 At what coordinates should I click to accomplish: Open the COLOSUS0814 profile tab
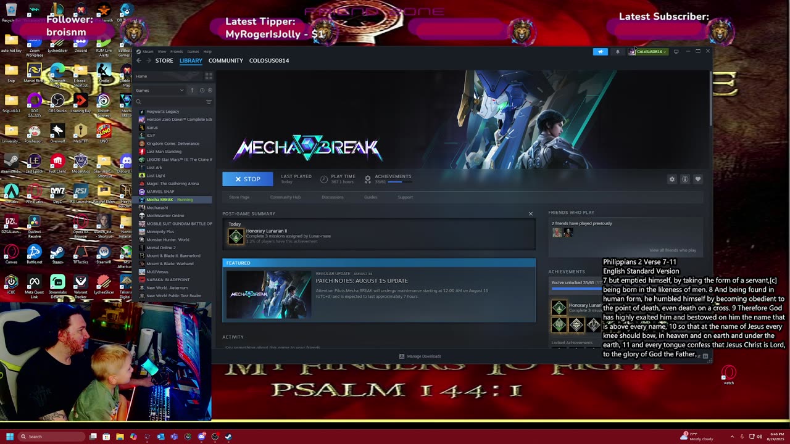tap(269, 60)
